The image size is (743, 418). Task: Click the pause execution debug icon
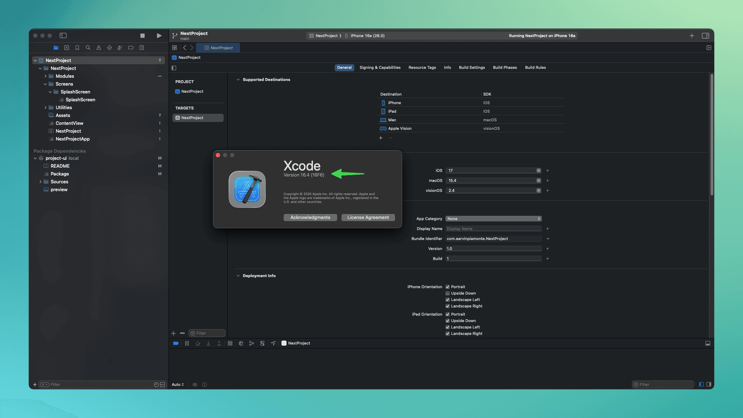pyautogui.click(x=187, y=343)
